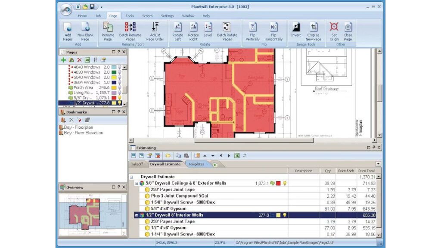The width and height of the screenshot is (441, 248).
Task: Switch to the Takeoff tab
Action: pyautogui.click(x=137, y=164)
